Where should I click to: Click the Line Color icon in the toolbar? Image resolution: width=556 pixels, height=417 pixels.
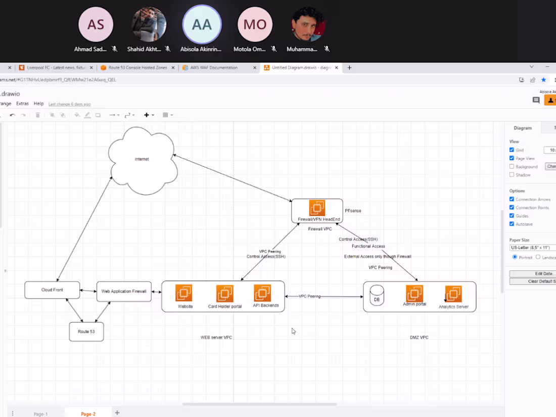87,115
